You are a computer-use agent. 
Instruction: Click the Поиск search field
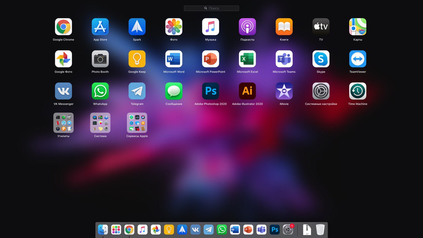click(x=211, y=8)
